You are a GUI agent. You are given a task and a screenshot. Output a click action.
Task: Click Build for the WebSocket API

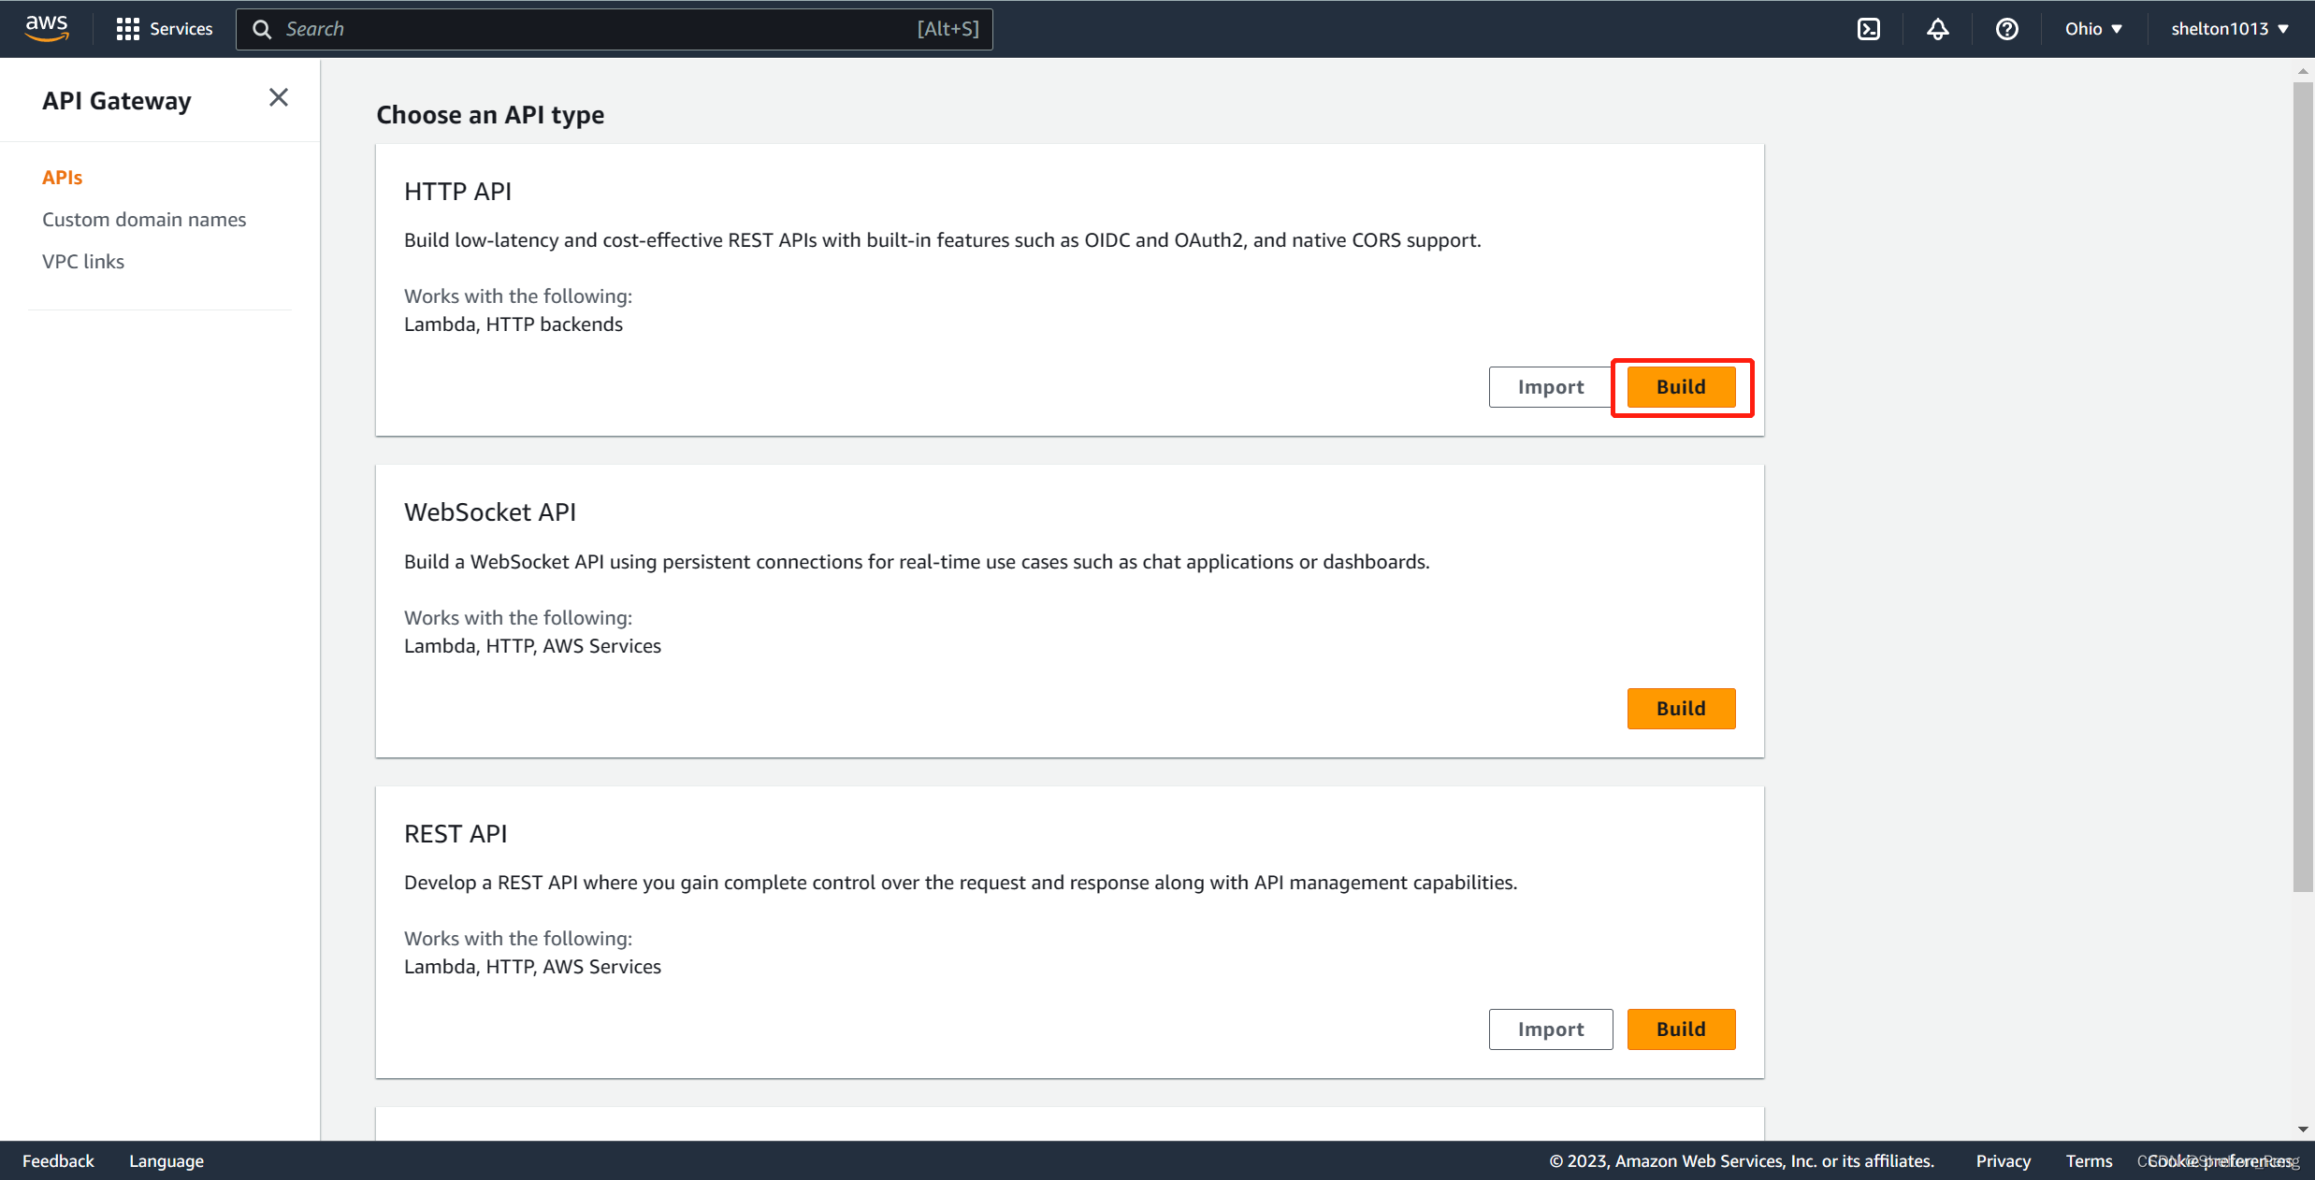click(1680, 708)
